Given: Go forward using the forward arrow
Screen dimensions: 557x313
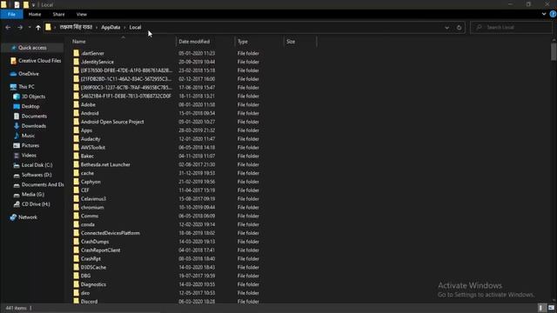Looking at the screenshot, I should (20, 27).
